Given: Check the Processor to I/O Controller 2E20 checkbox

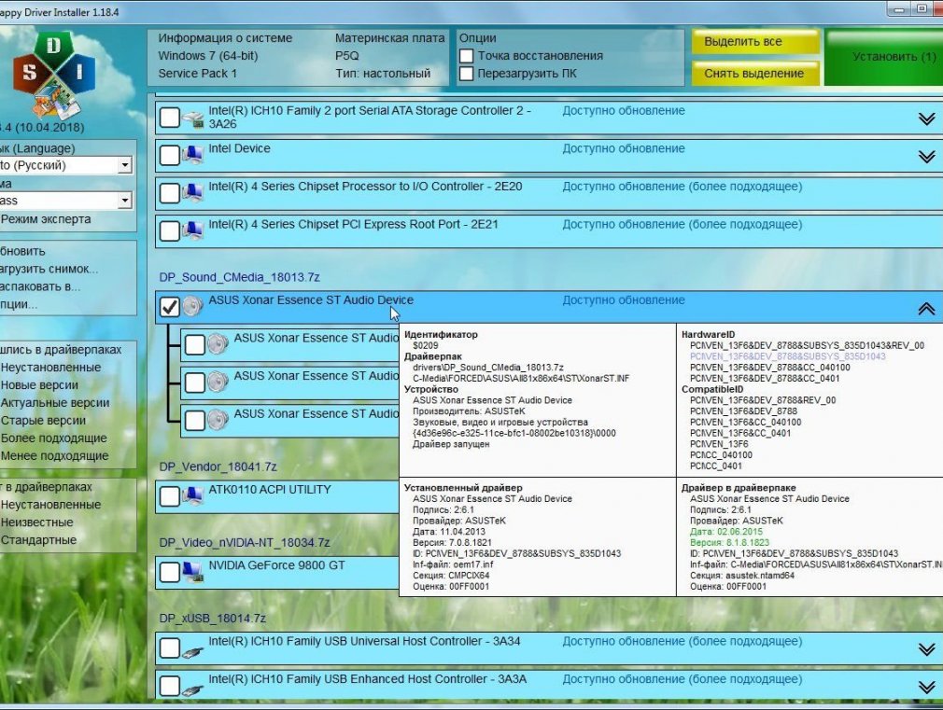Looking at the screenshot, I should click(x=170, y=193).
